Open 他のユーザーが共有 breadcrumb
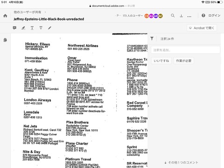Image resolution: width=224 pixels, height=168 pixels. (x=28, y=12)
